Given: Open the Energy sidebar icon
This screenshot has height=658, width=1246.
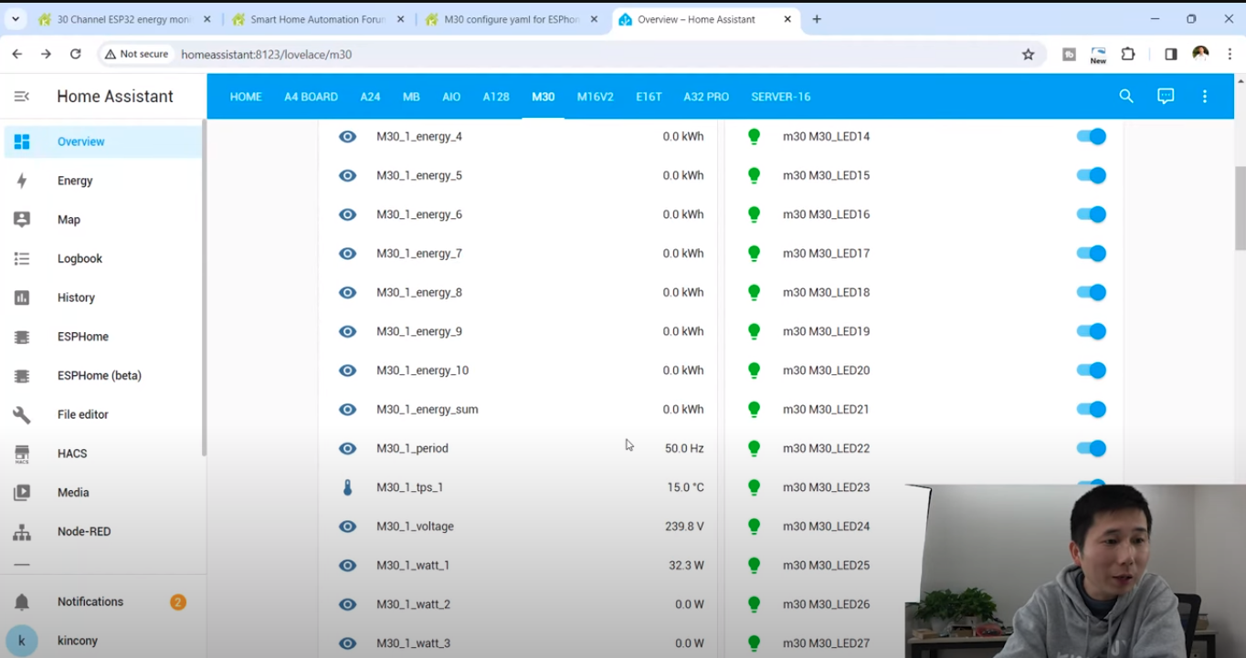Looking at the screenshot, I should click(x=22, y=181).
